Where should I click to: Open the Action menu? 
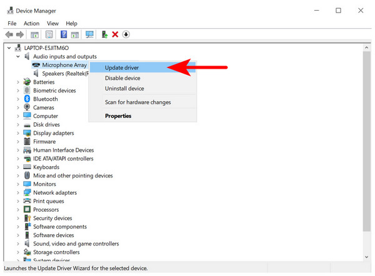[x=31, y=24]
